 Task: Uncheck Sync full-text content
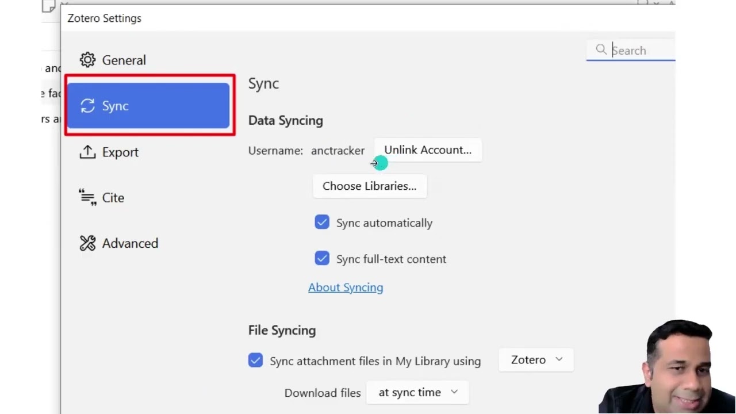[x=322, y=259]
